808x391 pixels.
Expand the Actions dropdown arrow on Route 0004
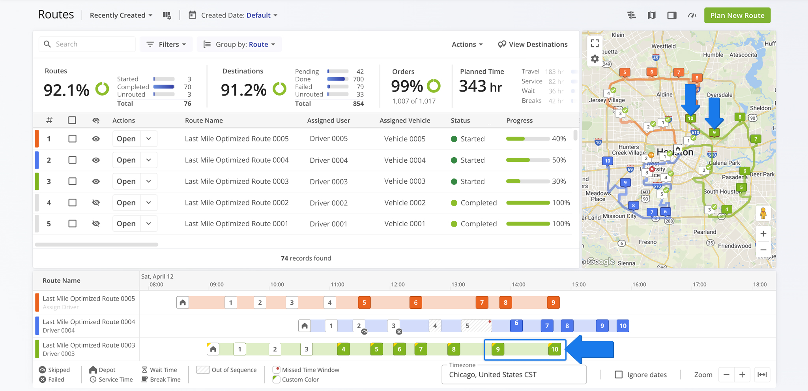point(149,160)
